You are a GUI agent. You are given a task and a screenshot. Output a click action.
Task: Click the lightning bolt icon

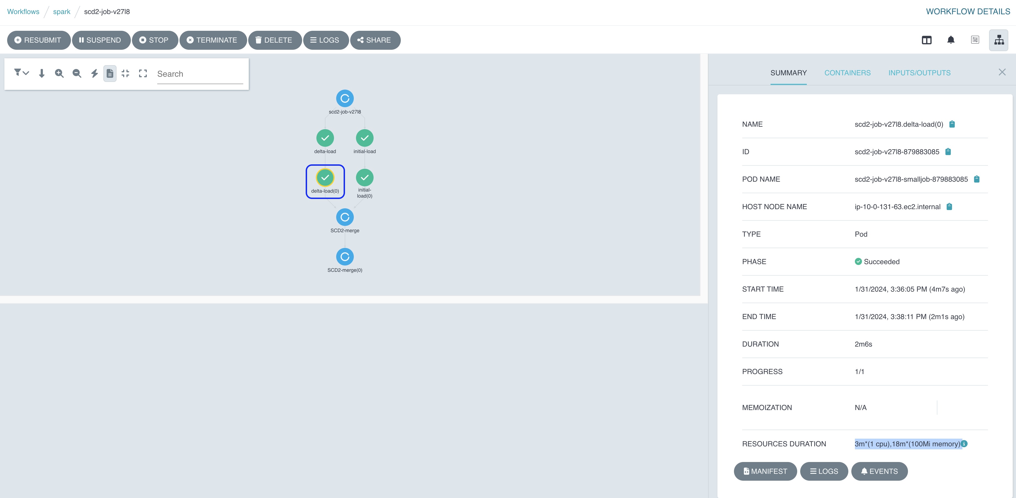coord(94,73)
